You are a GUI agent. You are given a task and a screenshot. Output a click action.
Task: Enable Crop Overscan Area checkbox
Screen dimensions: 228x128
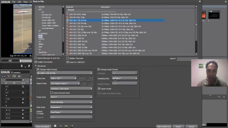51,93
